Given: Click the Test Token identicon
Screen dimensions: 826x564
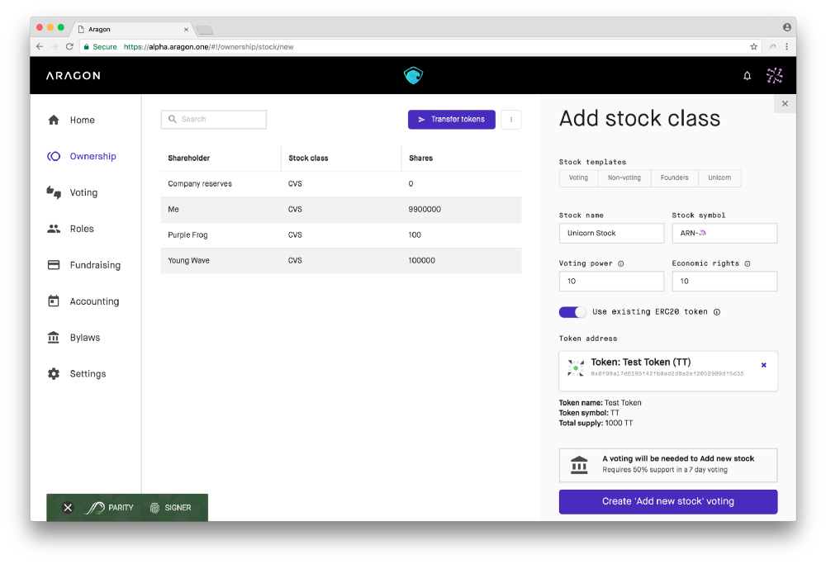Looking at the screenshot, I should (x=576, y=367).
